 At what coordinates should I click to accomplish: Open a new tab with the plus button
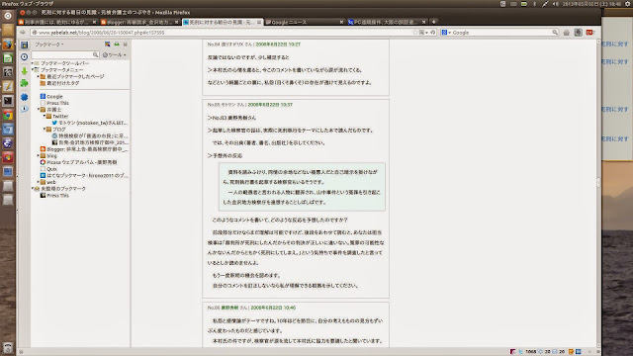[434, 22]
